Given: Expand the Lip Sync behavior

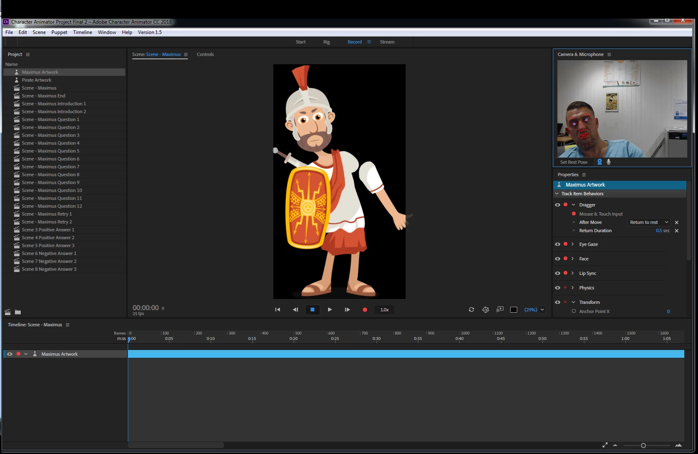Looking at the screenshot, I should pos(573,273).
